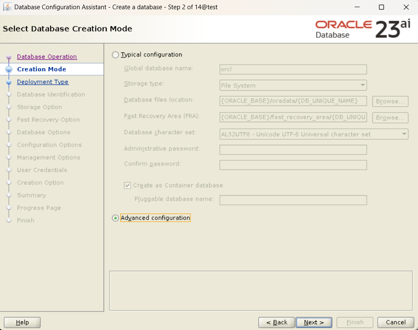Click the Database Options step

pos(44,132)
